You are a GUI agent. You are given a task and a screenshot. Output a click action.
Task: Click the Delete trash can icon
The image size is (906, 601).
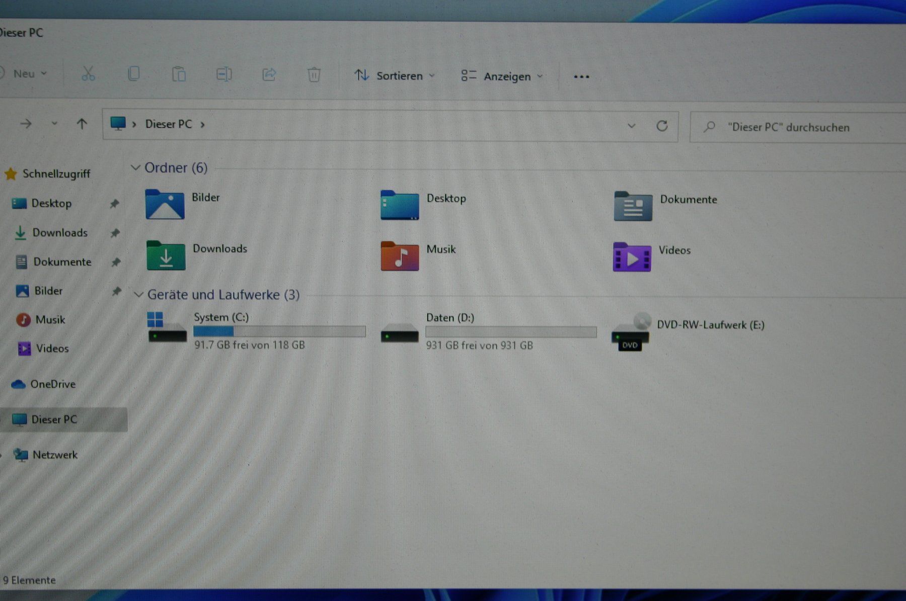pyautogui.click(x=314, y=75)
